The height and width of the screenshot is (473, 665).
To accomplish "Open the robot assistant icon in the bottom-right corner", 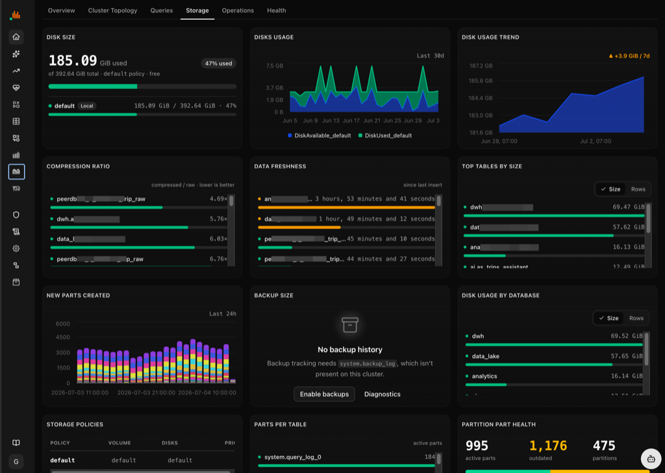I will coord(651,459).
